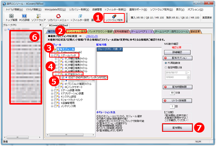Open the トップ画面 home toolbar icon
216x146 pixels.
coord(11,18)
